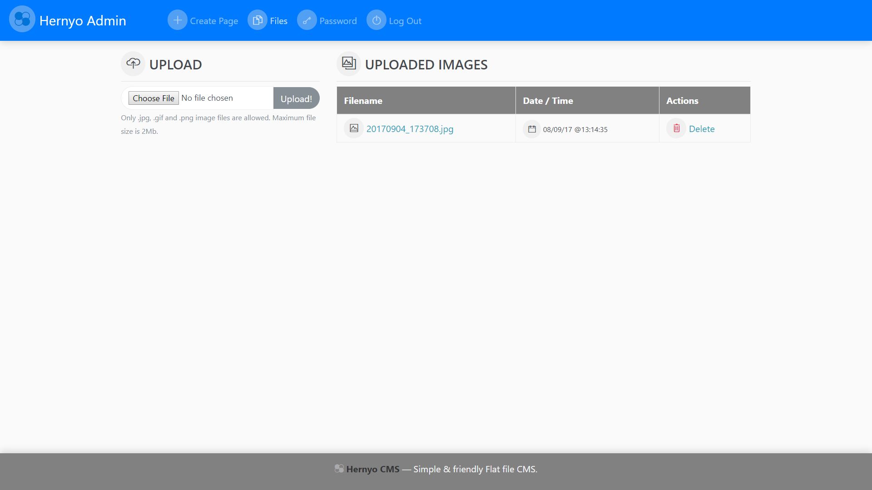Open the 20170904_173708.jpg file link
The width and height of the screenshot is (872, 490).
[x=410, y=129]
